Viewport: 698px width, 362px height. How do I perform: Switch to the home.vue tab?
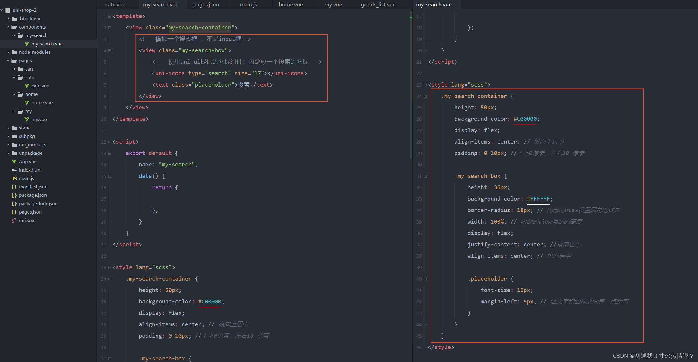click(291, 5)
